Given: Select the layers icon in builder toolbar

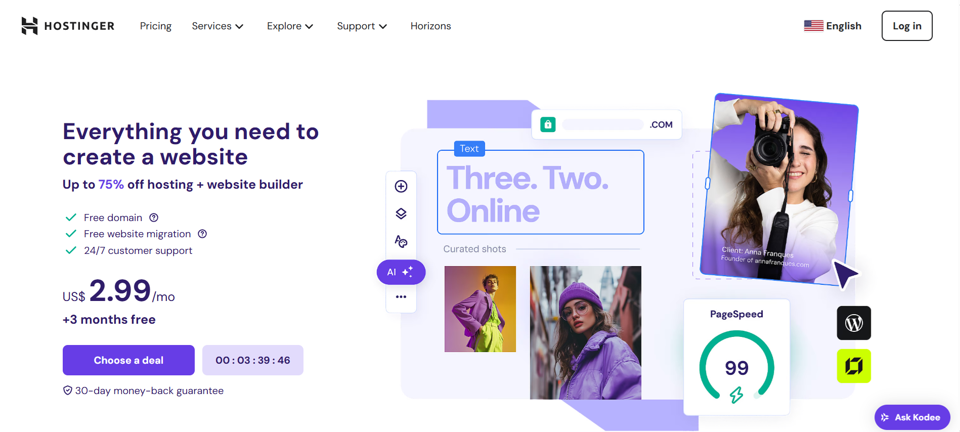Looking at the screenshot, I should pyautogui.click(x=401, y=213).
